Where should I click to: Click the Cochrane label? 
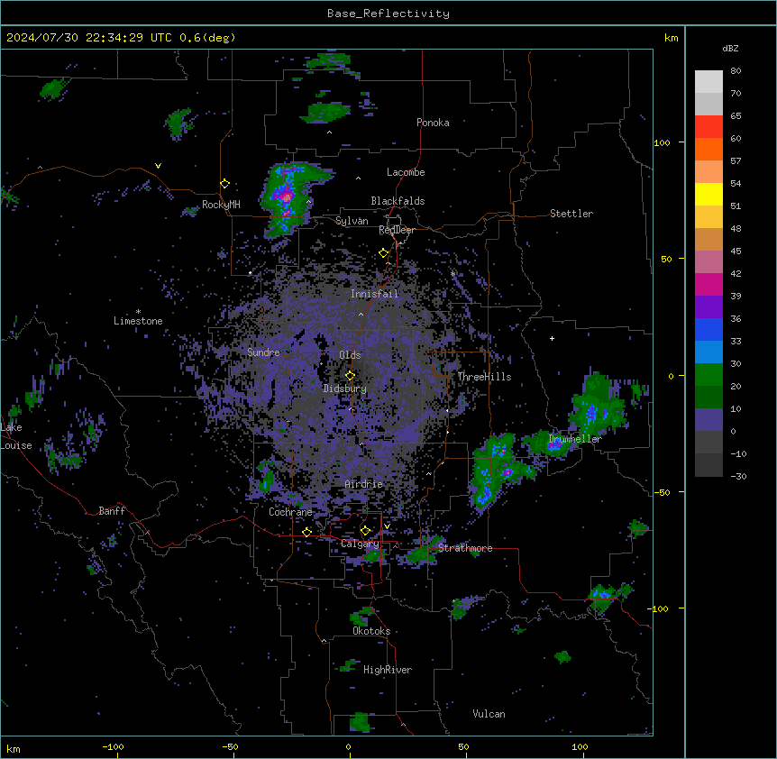pyautogui.click(x=290, y=512)
